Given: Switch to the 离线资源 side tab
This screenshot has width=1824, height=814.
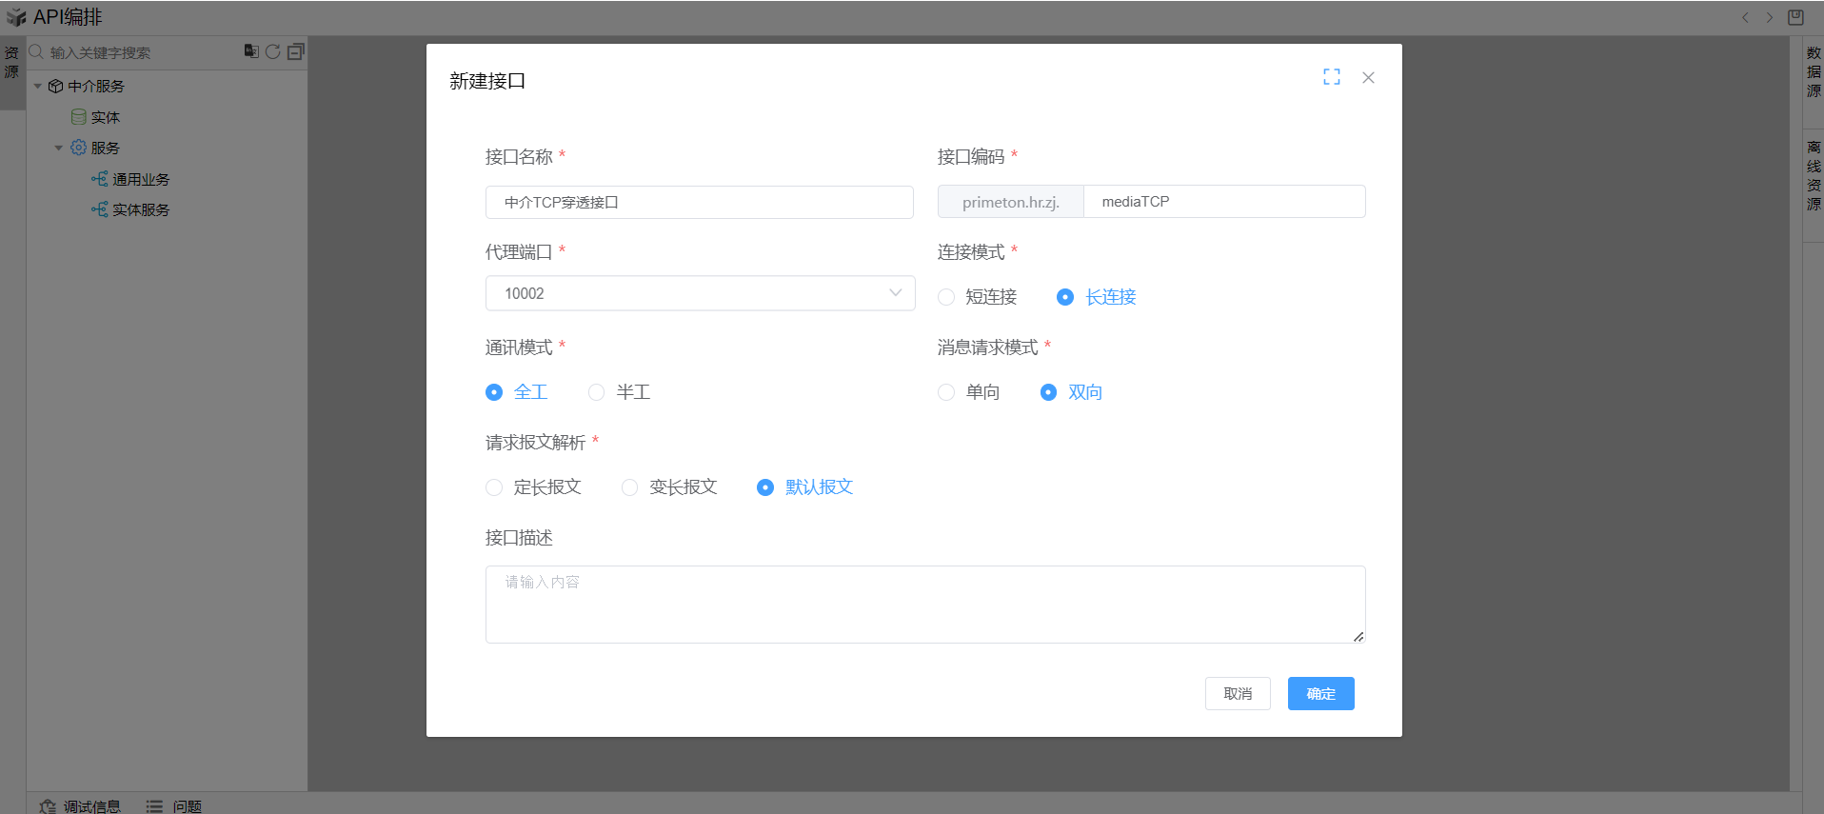Looking at the screenshot, I should click(x=1813, y=176).
